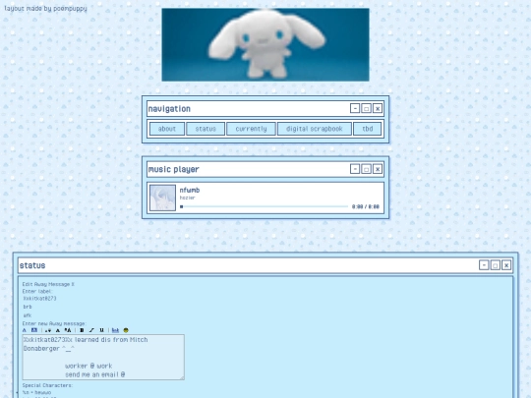Maximize the music player window
531x398 pixels.
[x=366, y=169]
